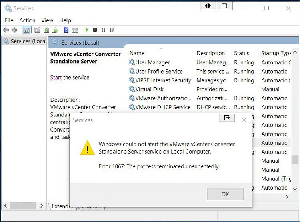Screen dimensions: 300x222
Task: Click the User Manager gear icon
Action: [132, 62]
